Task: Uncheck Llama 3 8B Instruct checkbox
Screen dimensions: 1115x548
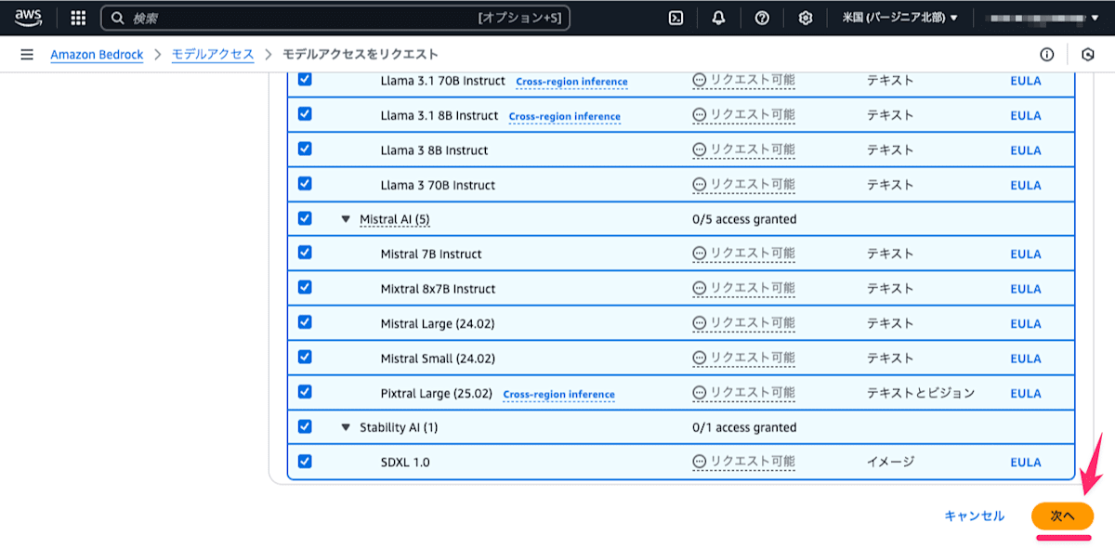Action: (305, 149)
